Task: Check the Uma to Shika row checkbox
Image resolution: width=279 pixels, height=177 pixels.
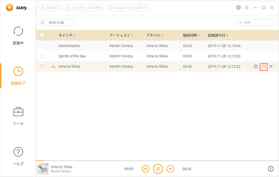Action: pyautogui.click(x=42, y=66)
